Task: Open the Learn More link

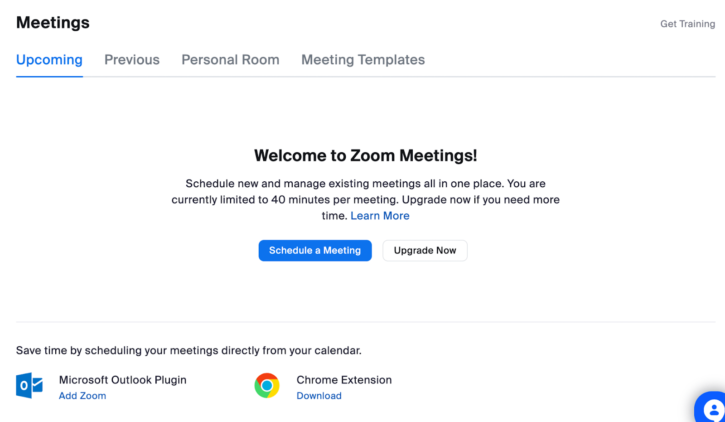Action: 380,215
